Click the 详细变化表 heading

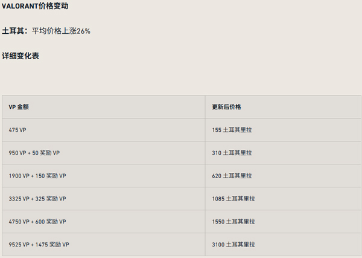(x=21, y=56)
